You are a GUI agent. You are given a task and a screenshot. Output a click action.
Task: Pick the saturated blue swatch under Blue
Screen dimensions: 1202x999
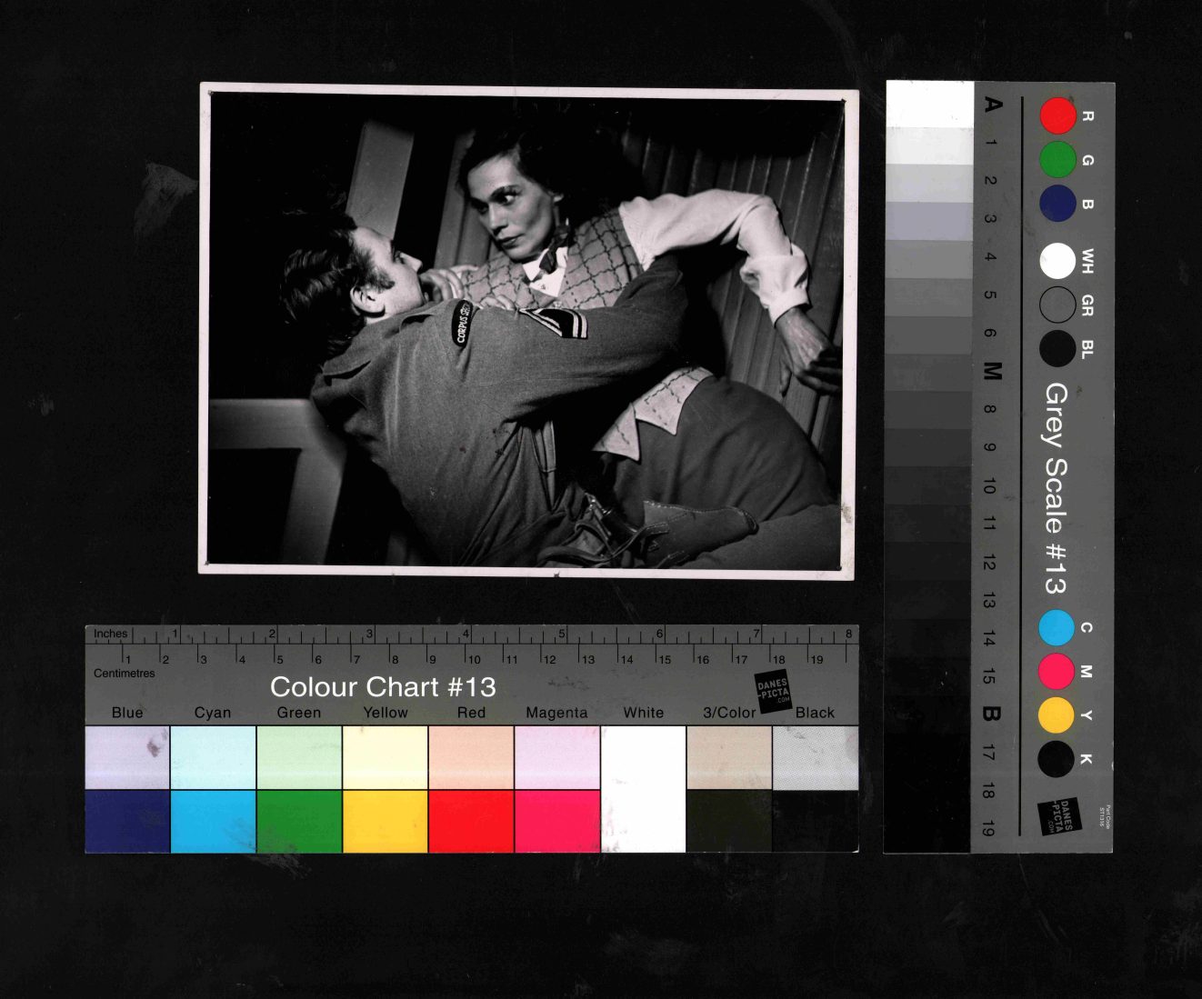tap(127, 822)
